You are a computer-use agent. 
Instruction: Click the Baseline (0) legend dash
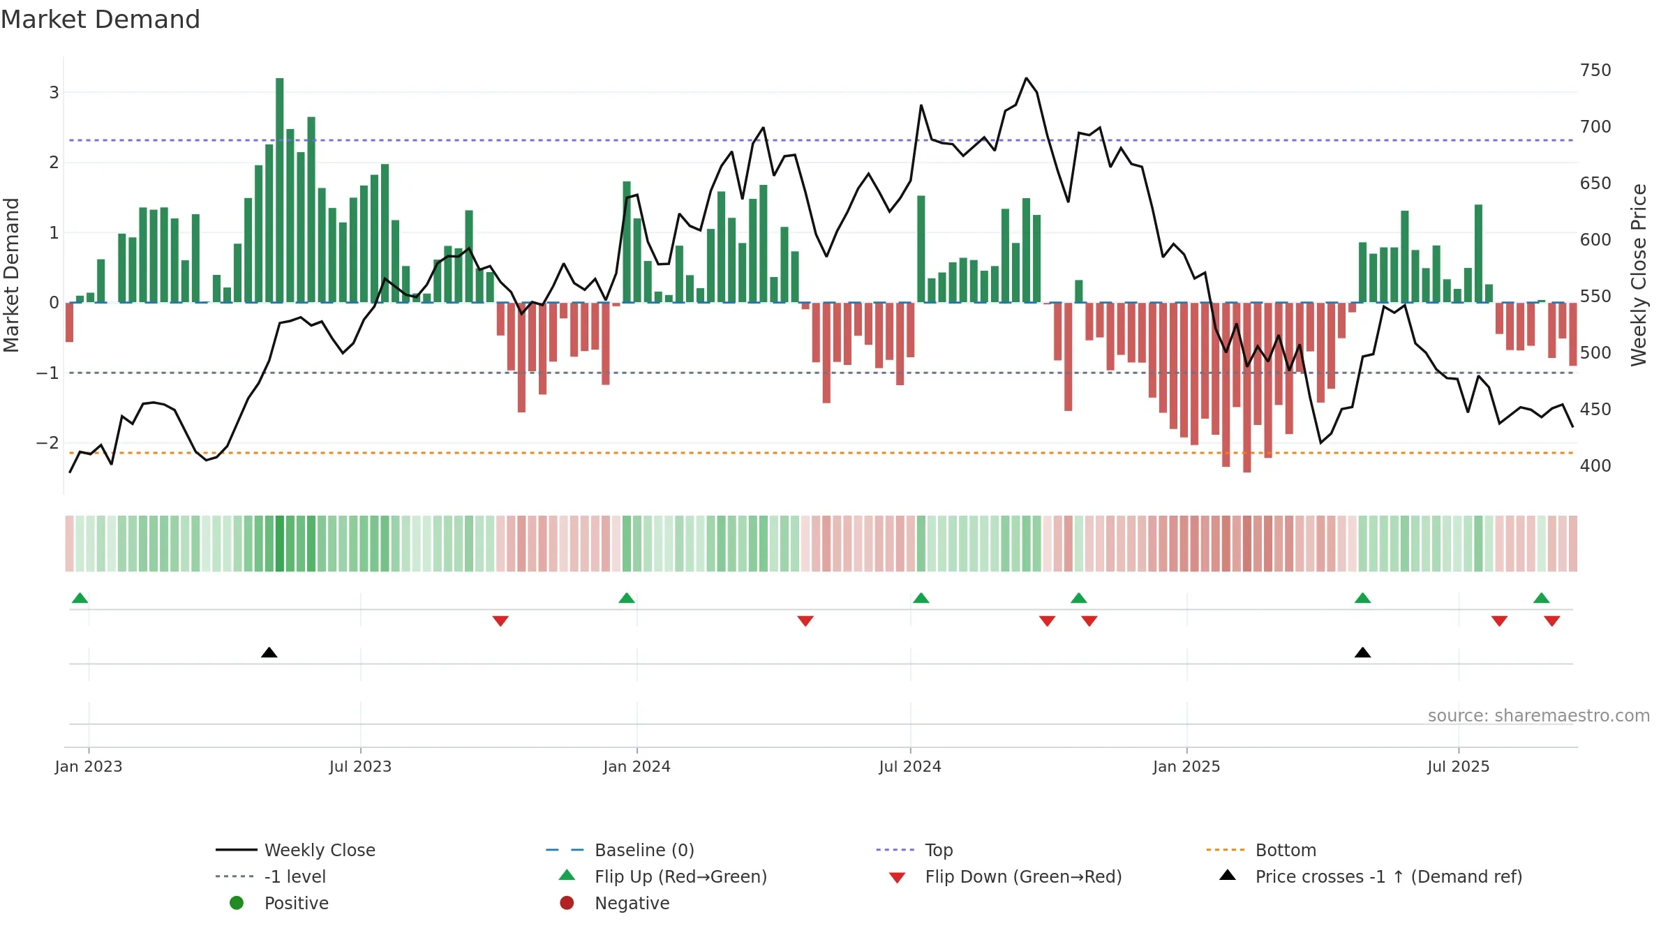click(565, 850)
